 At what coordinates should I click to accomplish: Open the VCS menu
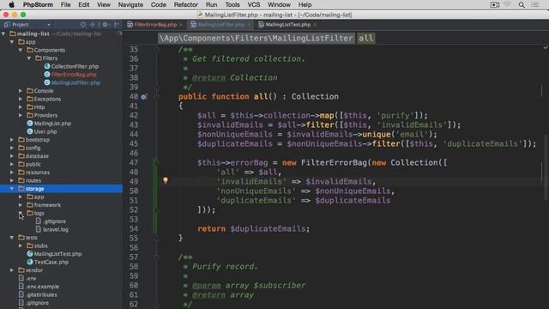click(254, 4)
